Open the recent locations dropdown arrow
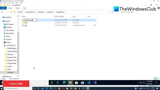This screenshot has height=90, width=160. pyautogui.click(x=9, y=12)
